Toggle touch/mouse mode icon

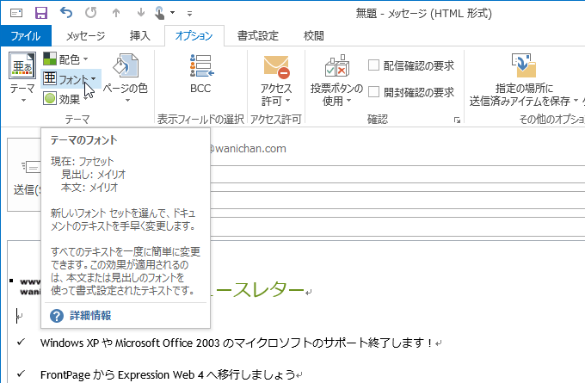click(x=160, y=13)
